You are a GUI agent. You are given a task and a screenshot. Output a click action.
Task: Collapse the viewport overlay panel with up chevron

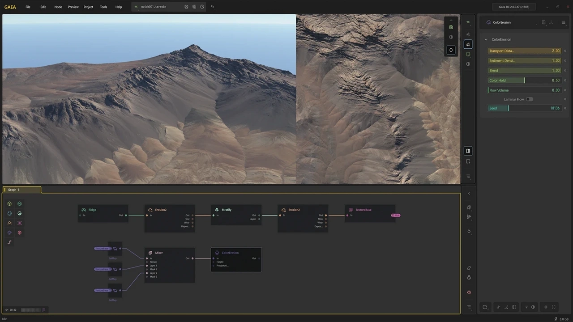tap(451, 20)
